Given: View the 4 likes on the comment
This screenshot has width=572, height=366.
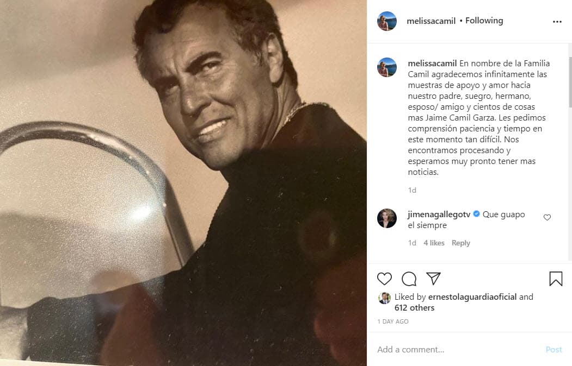Looking at the screenshot, I should pos(434,243).
